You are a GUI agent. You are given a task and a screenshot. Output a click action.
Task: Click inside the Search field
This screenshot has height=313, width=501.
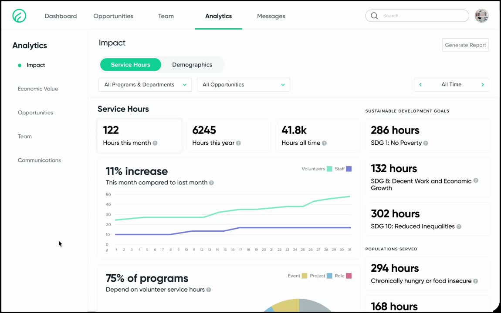pyautogui.click(x=417, y=16)
